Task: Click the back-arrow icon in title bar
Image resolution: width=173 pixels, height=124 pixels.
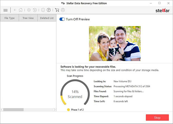Action: pos(63,3)
